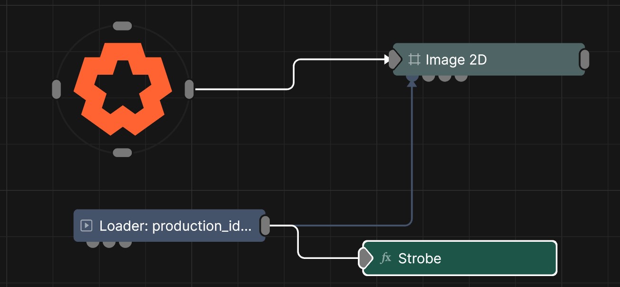Click the second pin under Image 2D
The height and width of the screenshot is (287, 620).
[x=428, y=78]
